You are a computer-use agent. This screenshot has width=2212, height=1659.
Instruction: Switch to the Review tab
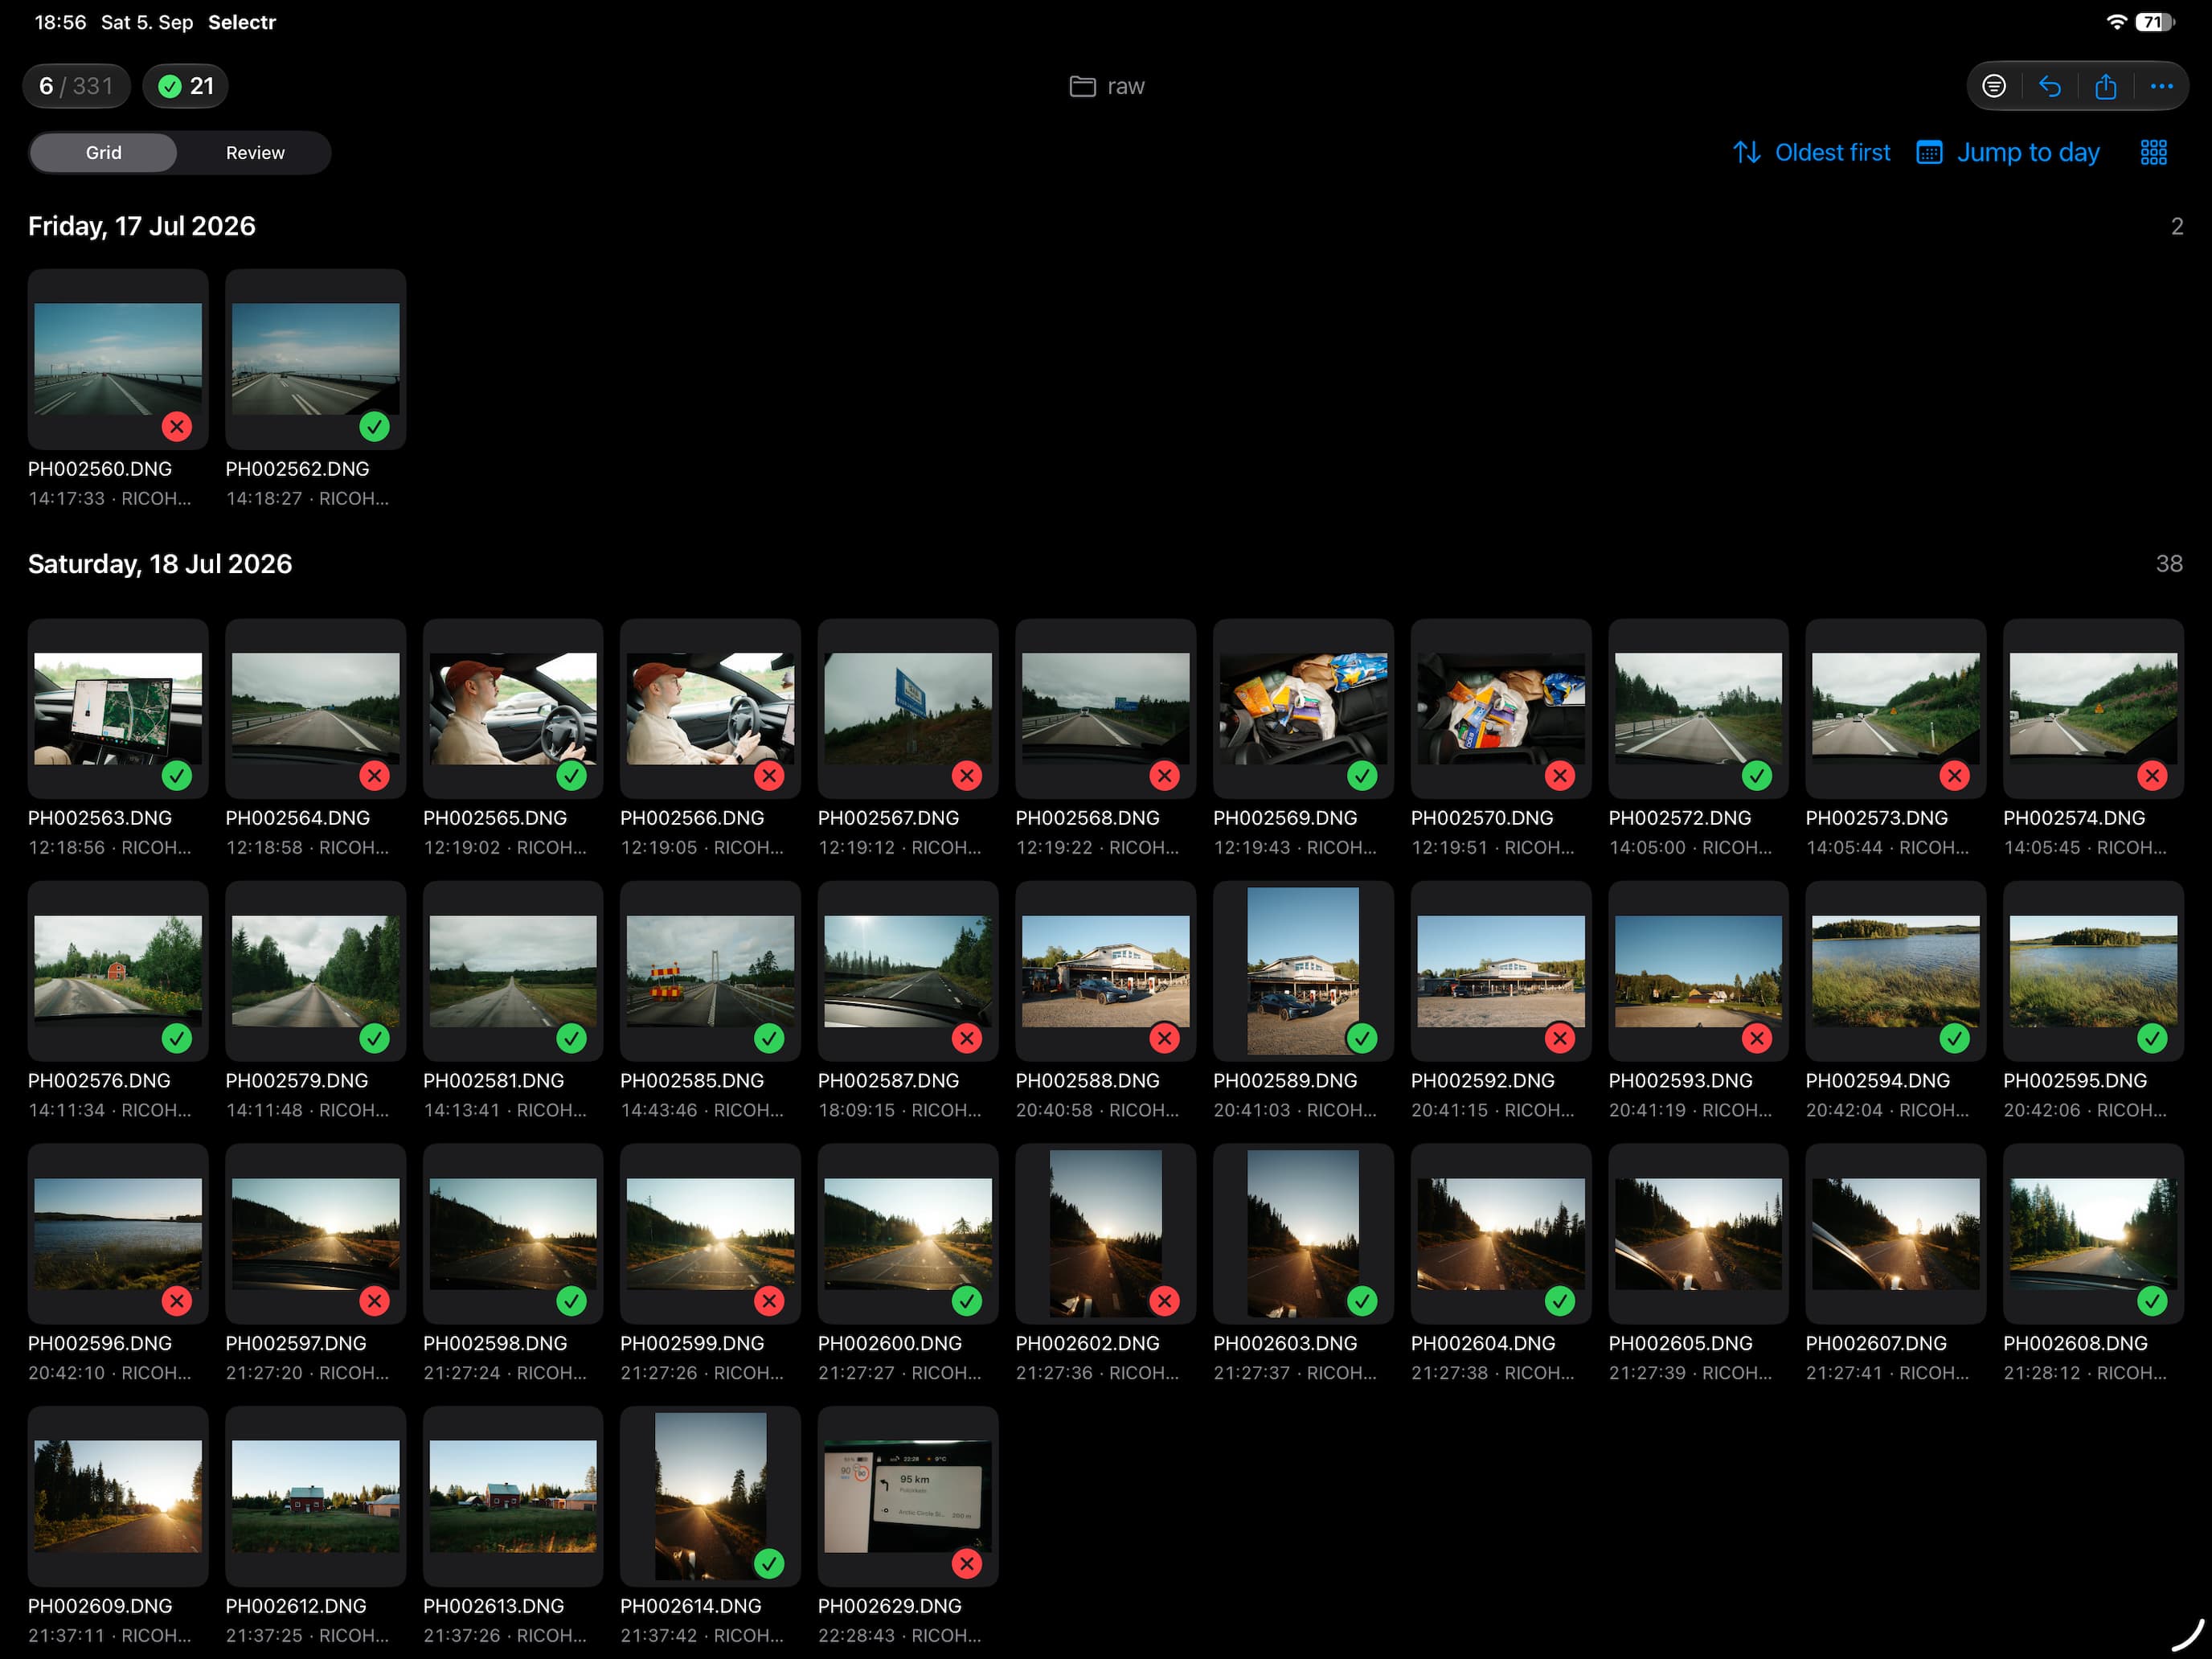point(255,152)
